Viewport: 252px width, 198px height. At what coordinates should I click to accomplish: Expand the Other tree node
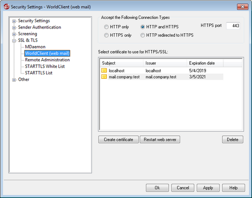14,80
